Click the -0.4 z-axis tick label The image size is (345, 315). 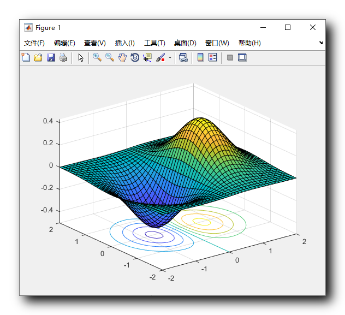coord(47,210)
